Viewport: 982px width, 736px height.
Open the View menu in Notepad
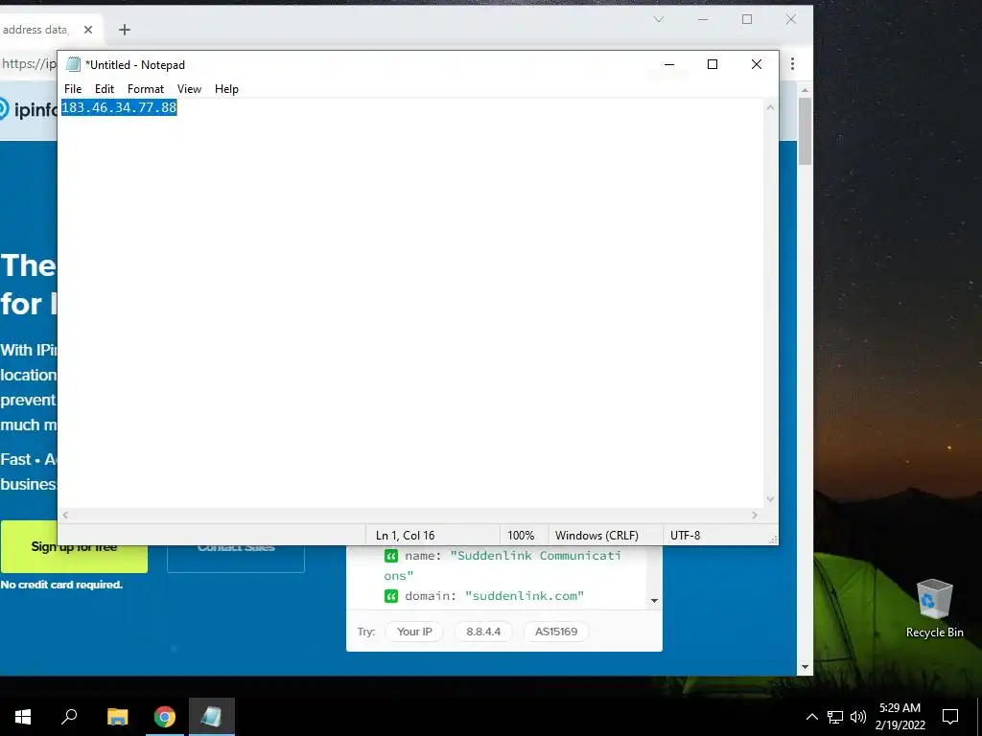(x=189, y=89)
